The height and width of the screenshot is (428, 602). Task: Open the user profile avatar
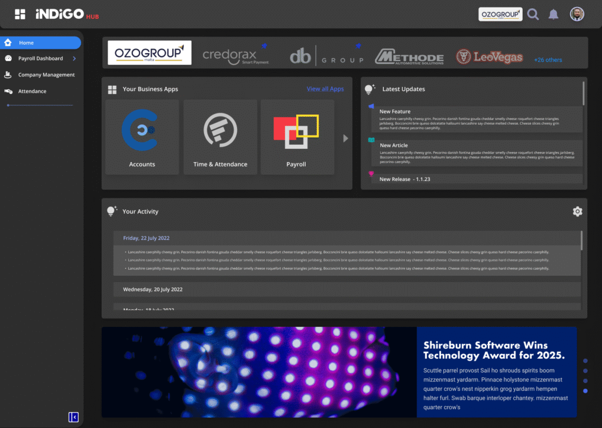[577, 14]
